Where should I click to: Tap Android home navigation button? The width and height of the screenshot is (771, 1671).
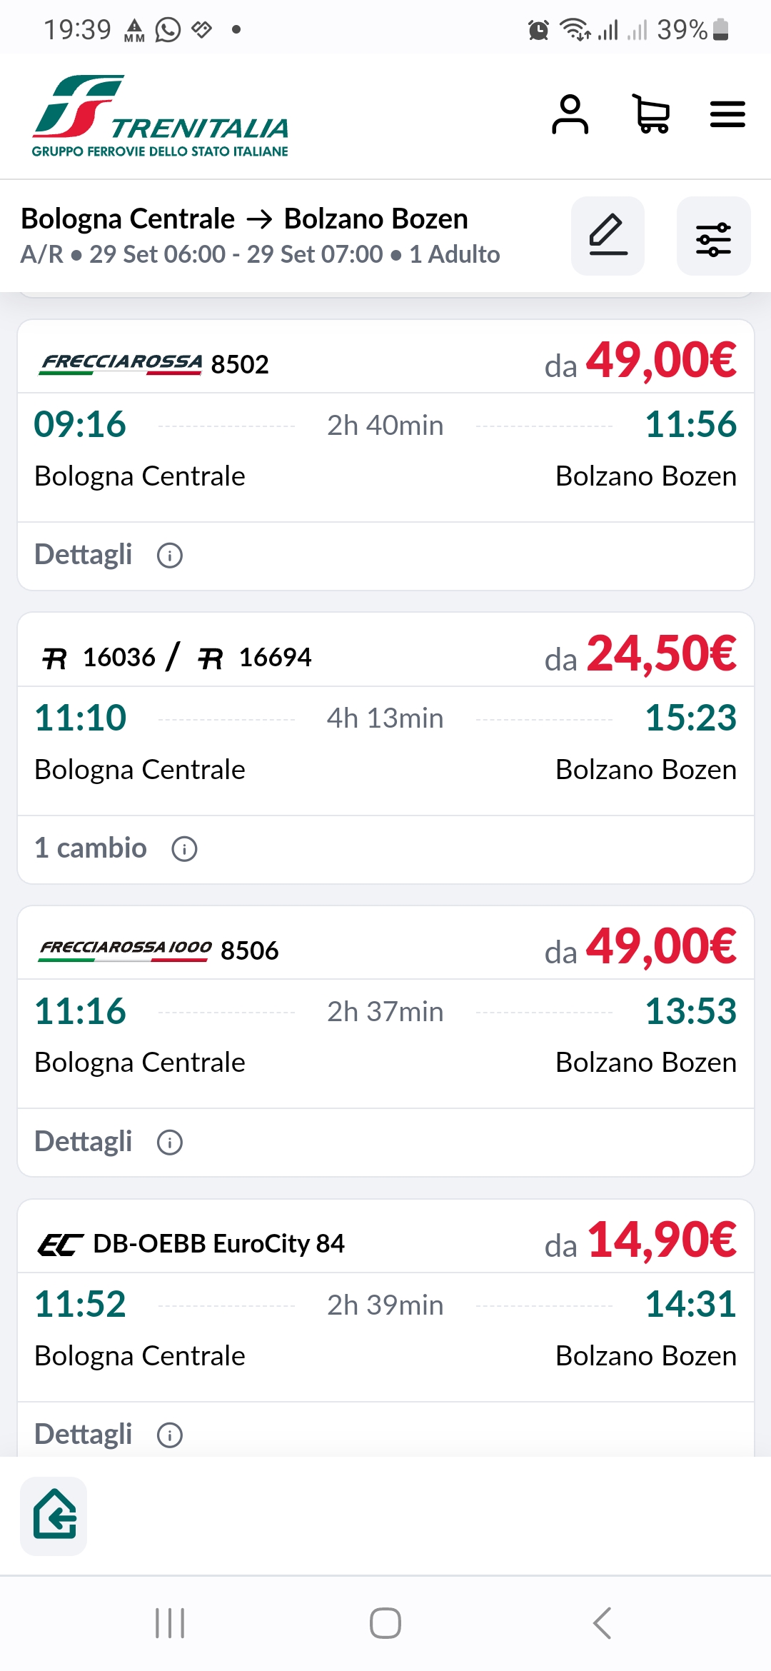click(385, 1623)
